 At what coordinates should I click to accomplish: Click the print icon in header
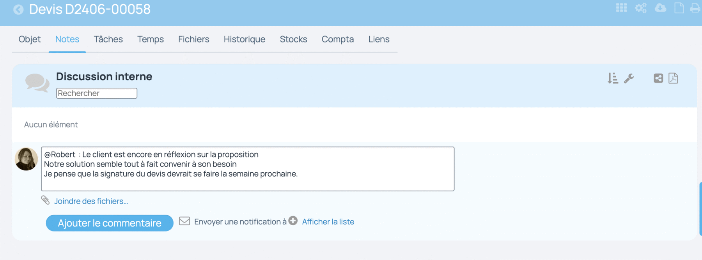tap(696, 8)
